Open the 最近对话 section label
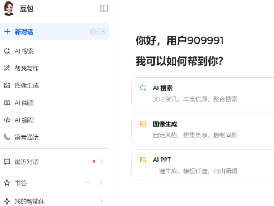The width and height of the screenshot is (274, 206). [27, 162]
